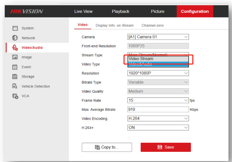Click the VCA icon in sidebar
This screenshot has height=162, width=232.
[x=15, y=96]
